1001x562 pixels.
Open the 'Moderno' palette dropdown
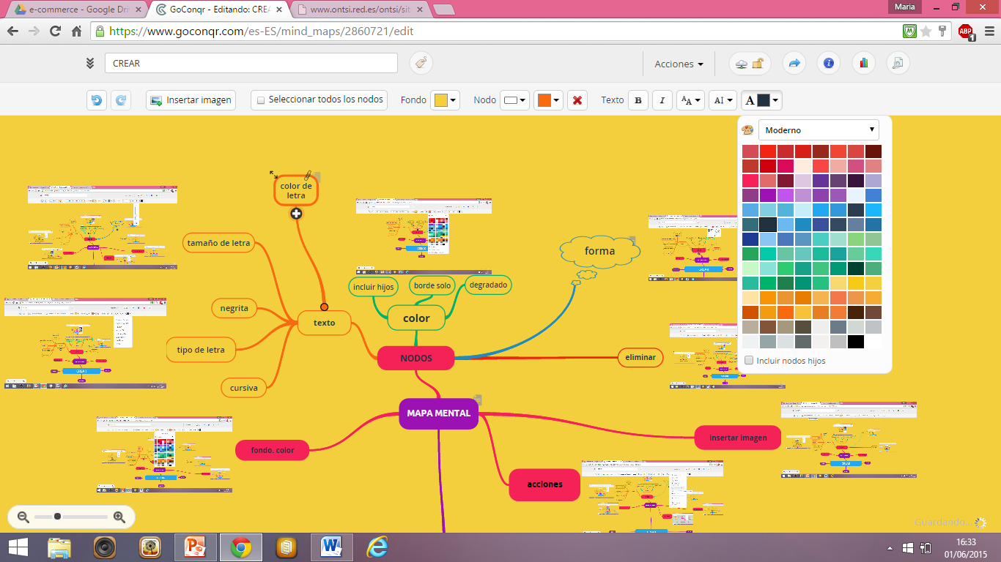pyautogui.click(x=818, y=130)
